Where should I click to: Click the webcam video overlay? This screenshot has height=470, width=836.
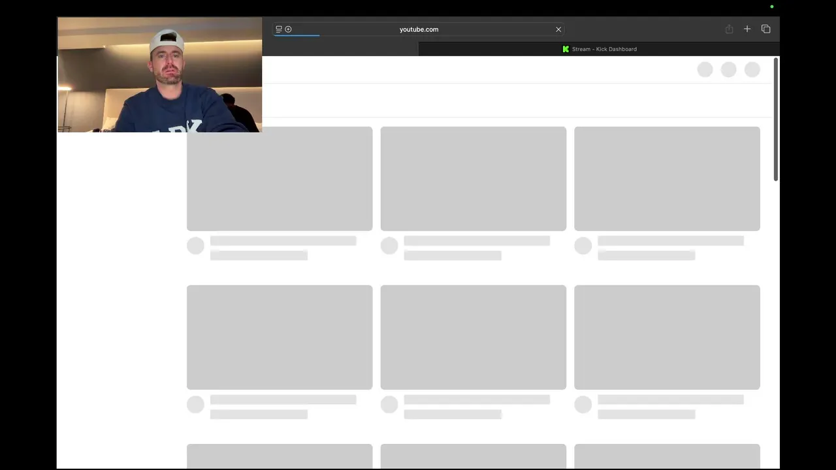pos(160,74)
